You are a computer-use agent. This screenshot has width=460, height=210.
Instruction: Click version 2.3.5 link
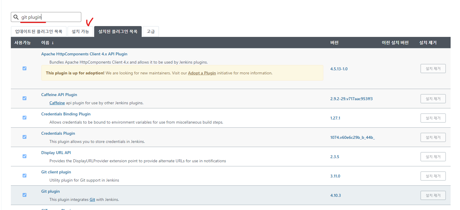[335, 157]
